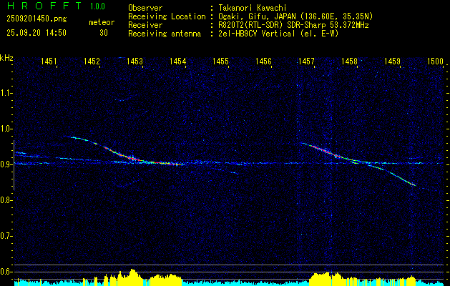Click the 1455 time axis label

(220, 61)
